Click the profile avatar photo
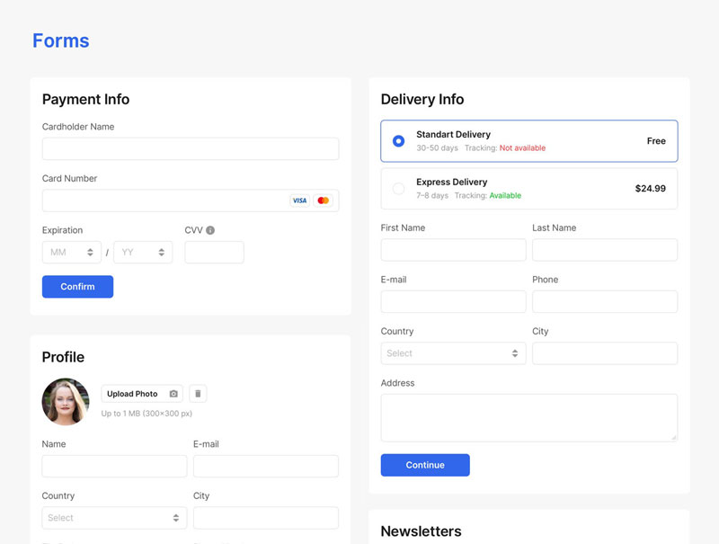The height and width of the screenshot is (544, 719). tap(66, 401)
